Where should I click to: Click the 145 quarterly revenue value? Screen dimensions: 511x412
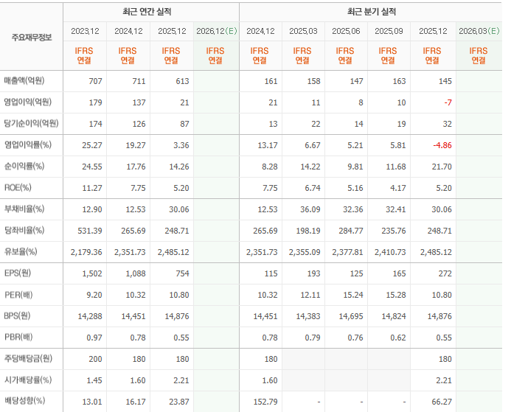[x=445, y=81]
